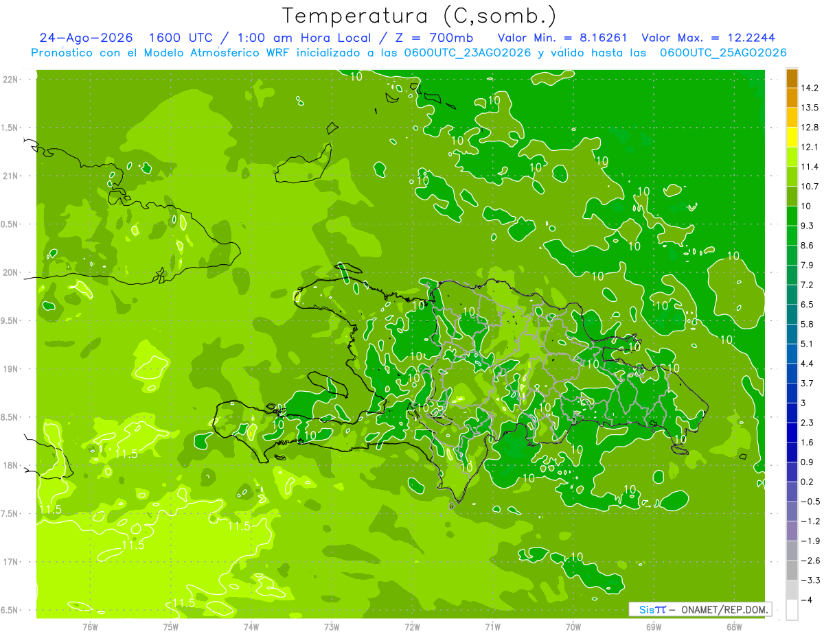Image resolution: width=824 pixels, height=636 pixels.
Task: Click the '69W' longitude axis label
Action: 654,626
